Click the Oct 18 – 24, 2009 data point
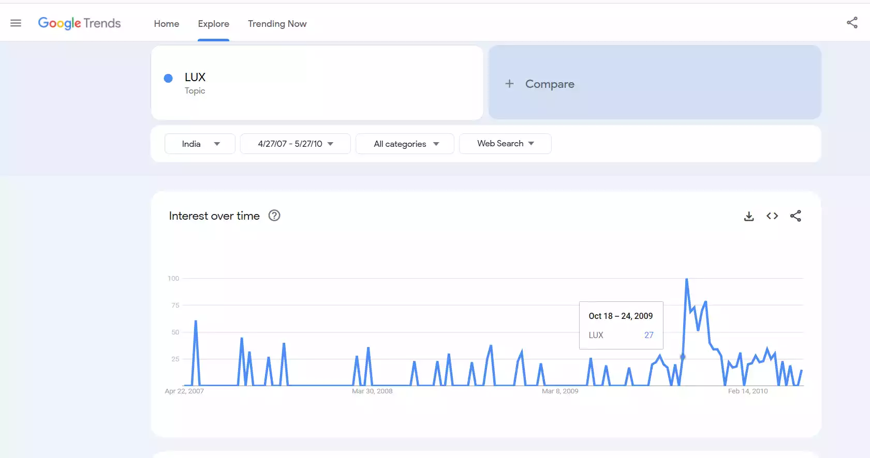This screenshot has height=458, width=870. point(683,357)
